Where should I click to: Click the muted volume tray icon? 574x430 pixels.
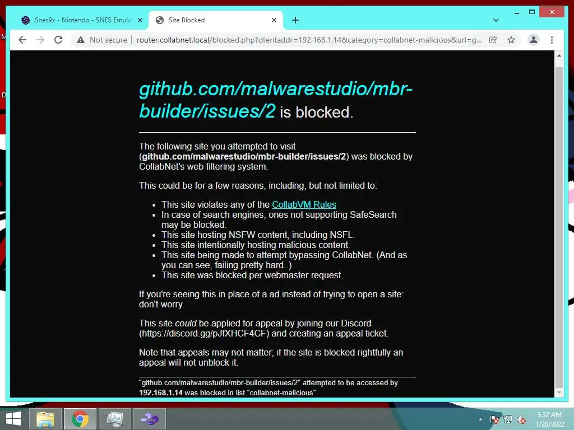click(x=521, y=419)
